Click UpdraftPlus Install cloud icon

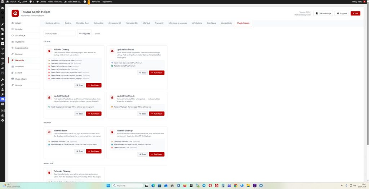(x=112, y=51)
